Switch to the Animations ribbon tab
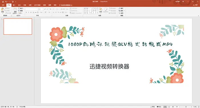 pos(30,5)
